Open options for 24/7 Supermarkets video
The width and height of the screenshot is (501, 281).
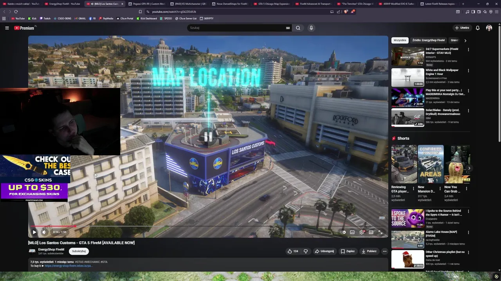point(468,50)
